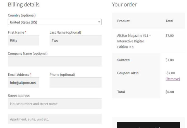187x128 pixels.
Task: Click the $0.00 order total amount
Action: tap(169, 92)
